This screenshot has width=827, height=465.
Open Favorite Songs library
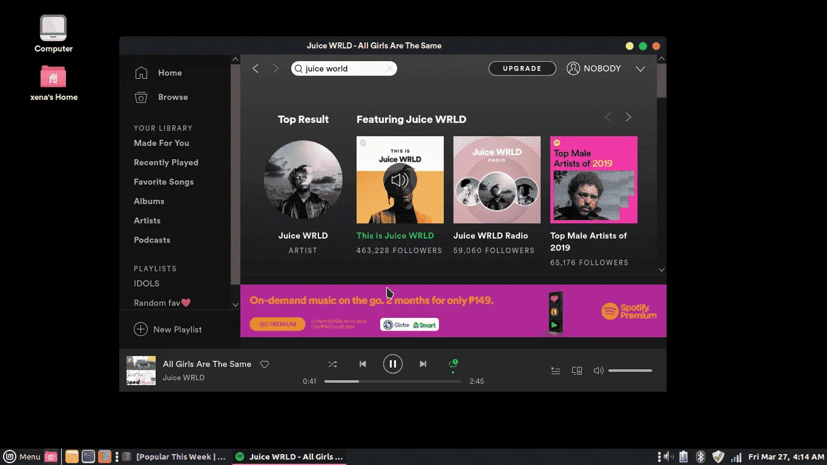pyautogui.click(x=163, y=182)
